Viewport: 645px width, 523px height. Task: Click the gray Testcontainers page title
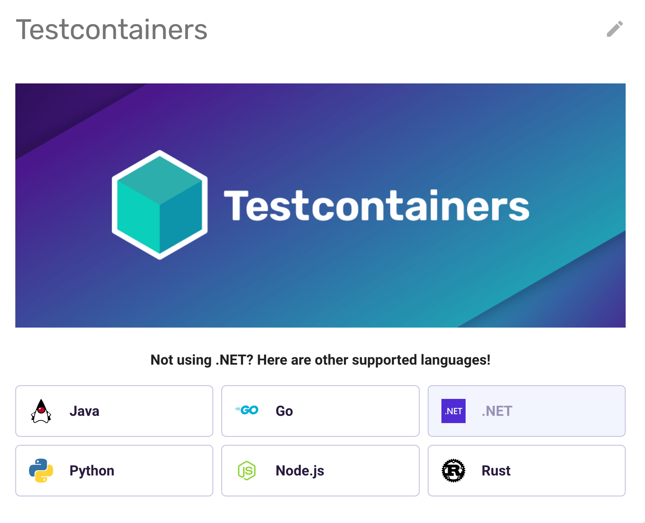[112, 30]
